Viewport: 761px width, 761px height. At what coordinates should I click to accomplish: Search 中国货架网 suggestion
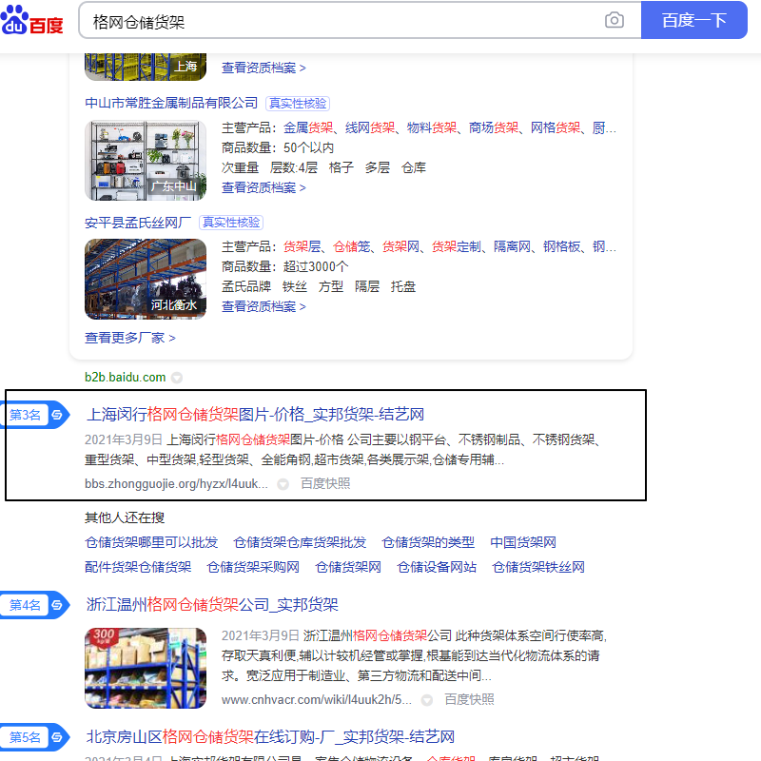coord(523,542)
